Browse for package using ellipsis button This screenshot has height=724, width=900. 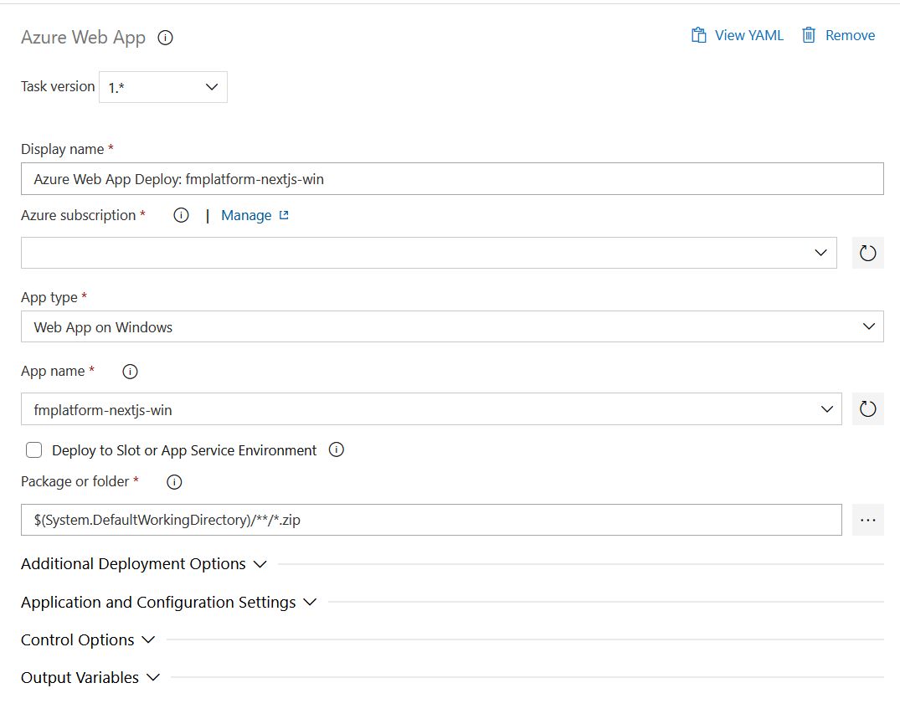click(x=867, y=520)
